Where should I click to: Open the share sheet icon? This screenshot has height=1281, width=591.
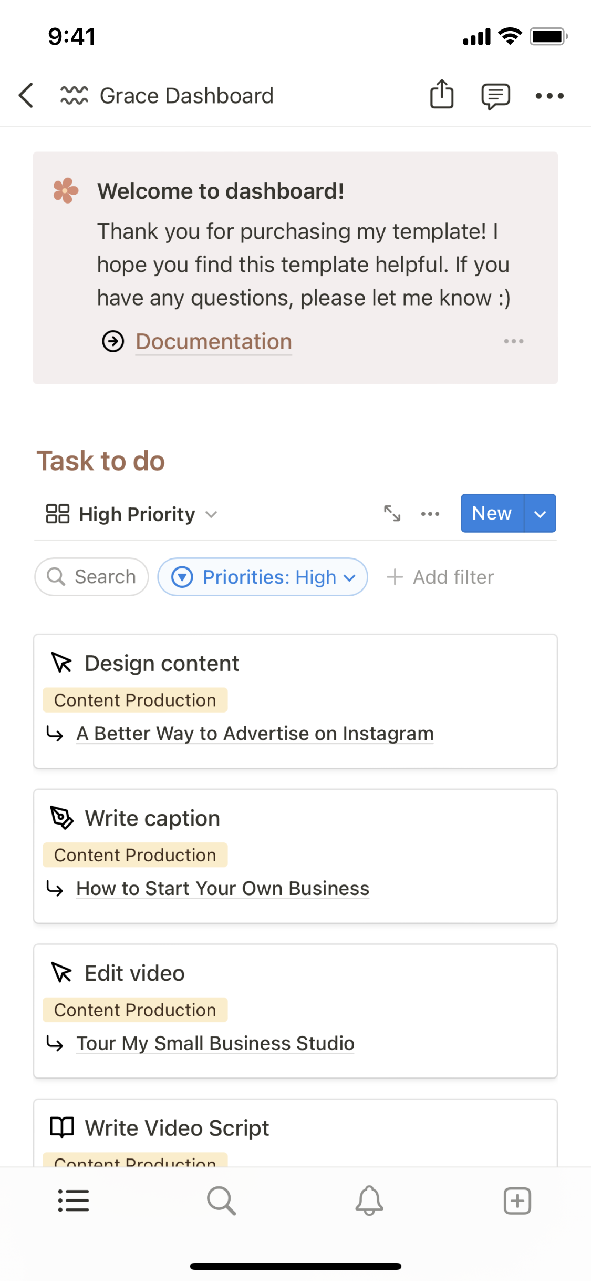coord(442,95)
